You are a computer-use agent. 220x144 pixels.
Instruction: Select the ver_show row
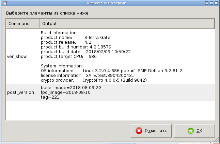tap(17, 57)
